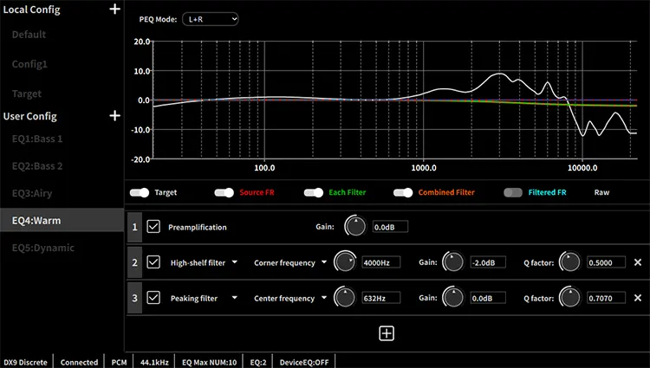Screen dimensions: 650x368
Task: Click the 0.7070 Q factor field
Action: pos(606,298)
